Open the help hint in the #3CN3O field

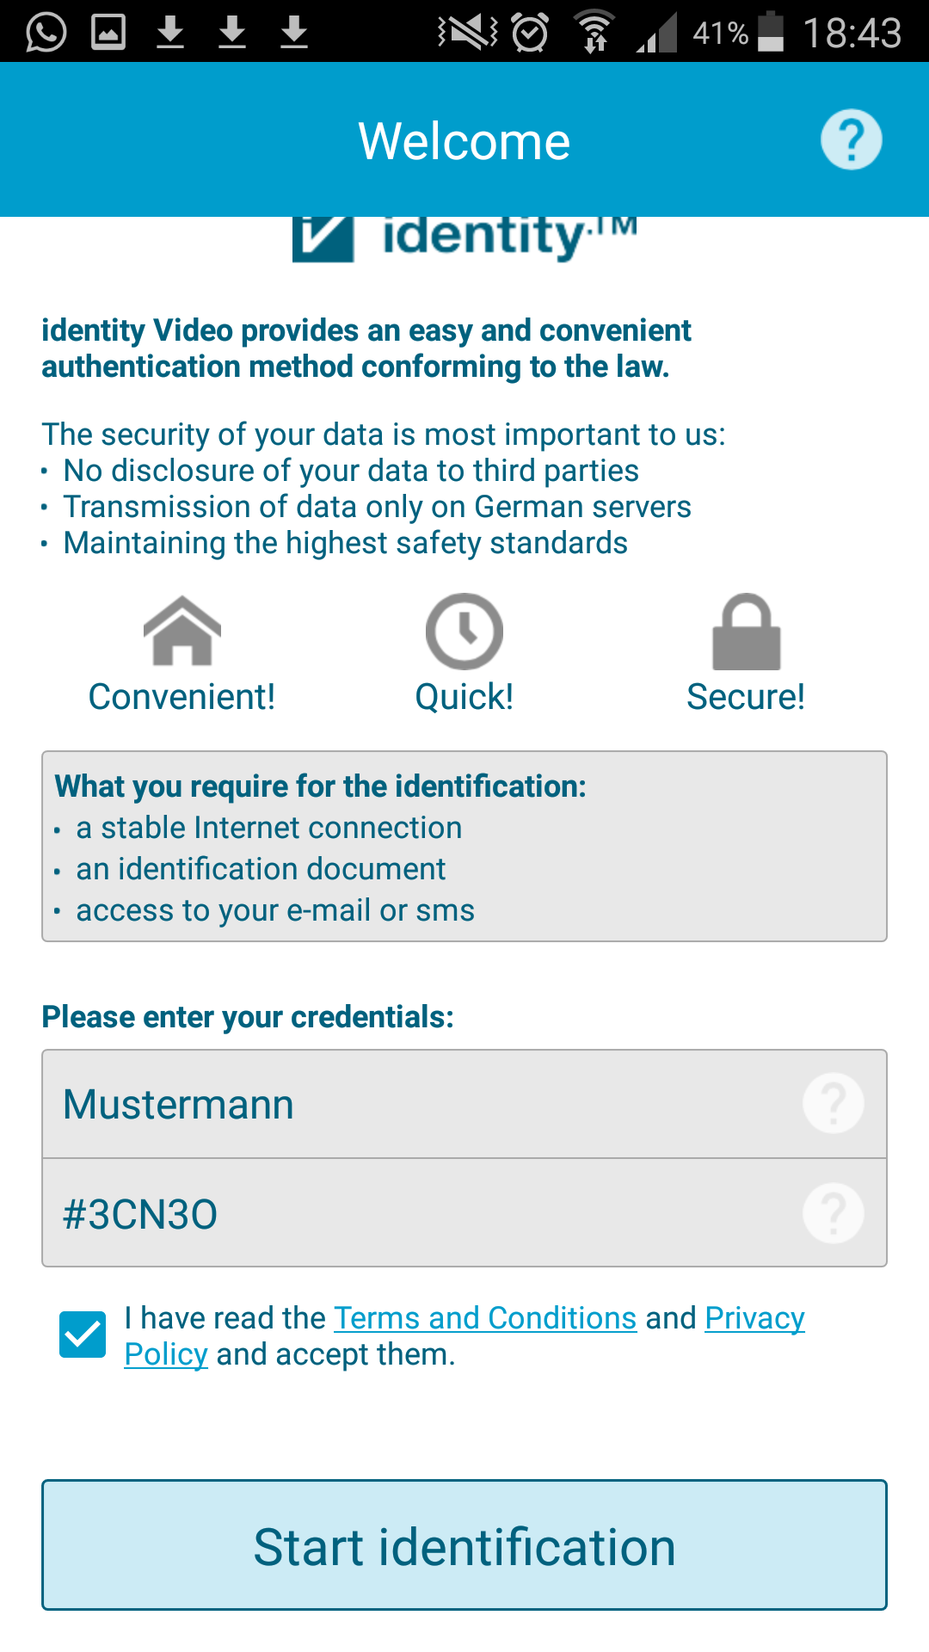(834, 1213)
